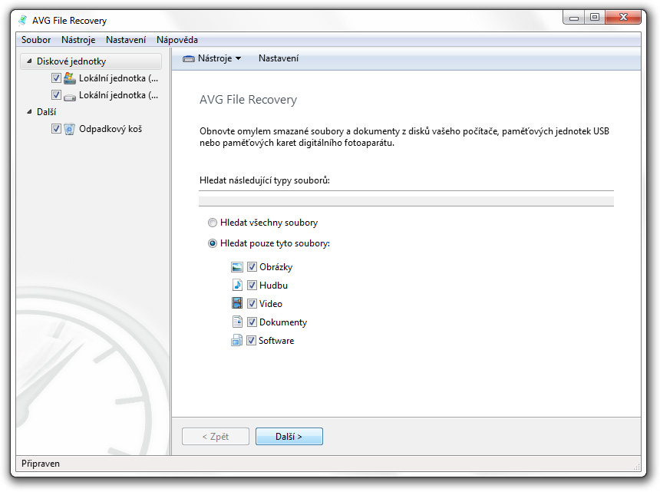This screenshot has width=660, height=492.
Task: Click the recycle bin icon beside Odpadkový koš
Action: (69, 129)
